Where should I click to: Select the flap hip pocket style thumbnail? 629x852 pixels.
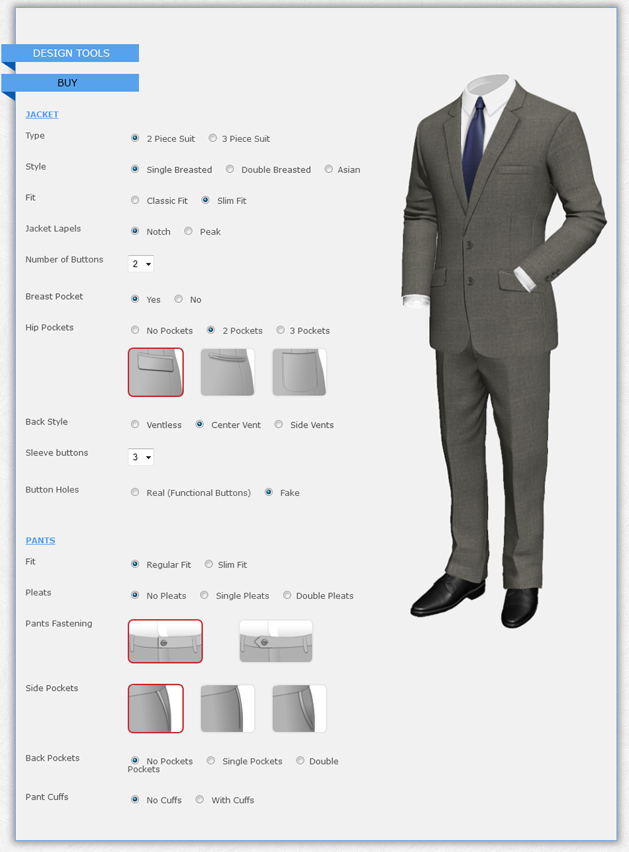pos(156,372)
